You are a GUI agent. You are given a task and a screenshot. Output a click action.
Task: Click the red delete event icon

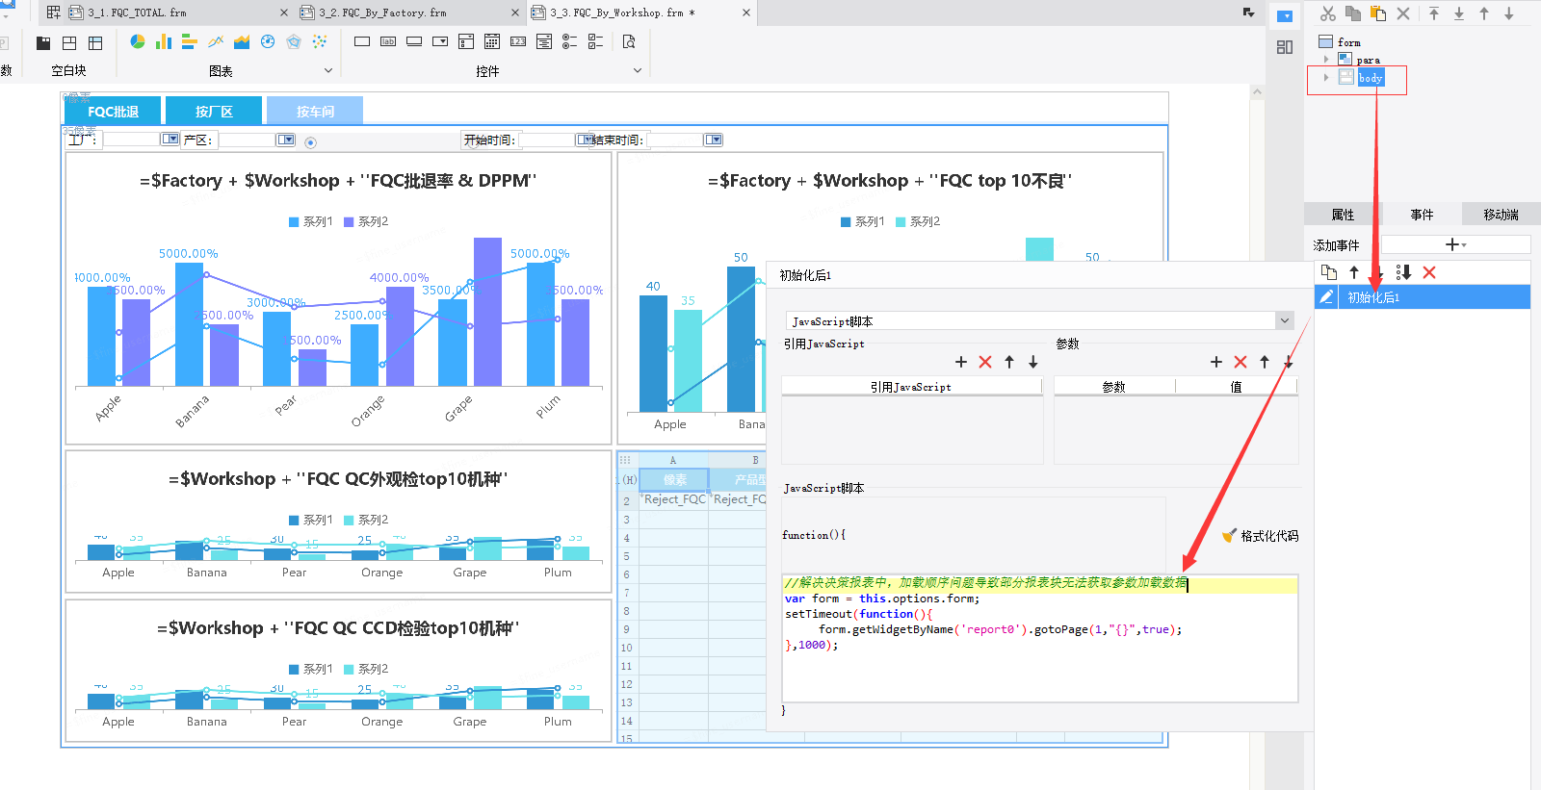click(1429, 272)
